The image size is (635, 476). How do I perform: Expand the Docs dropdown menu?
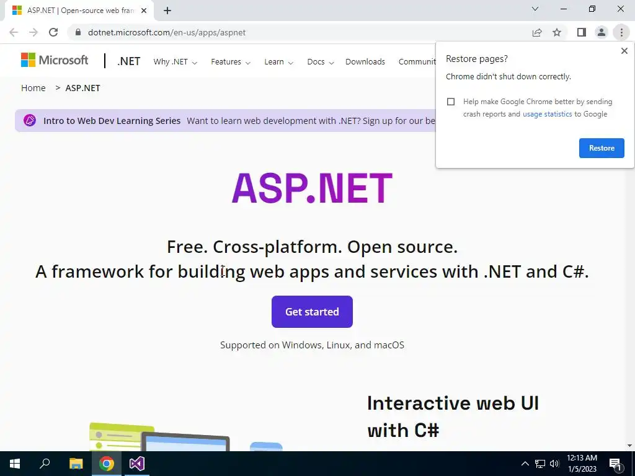point(321,62)
